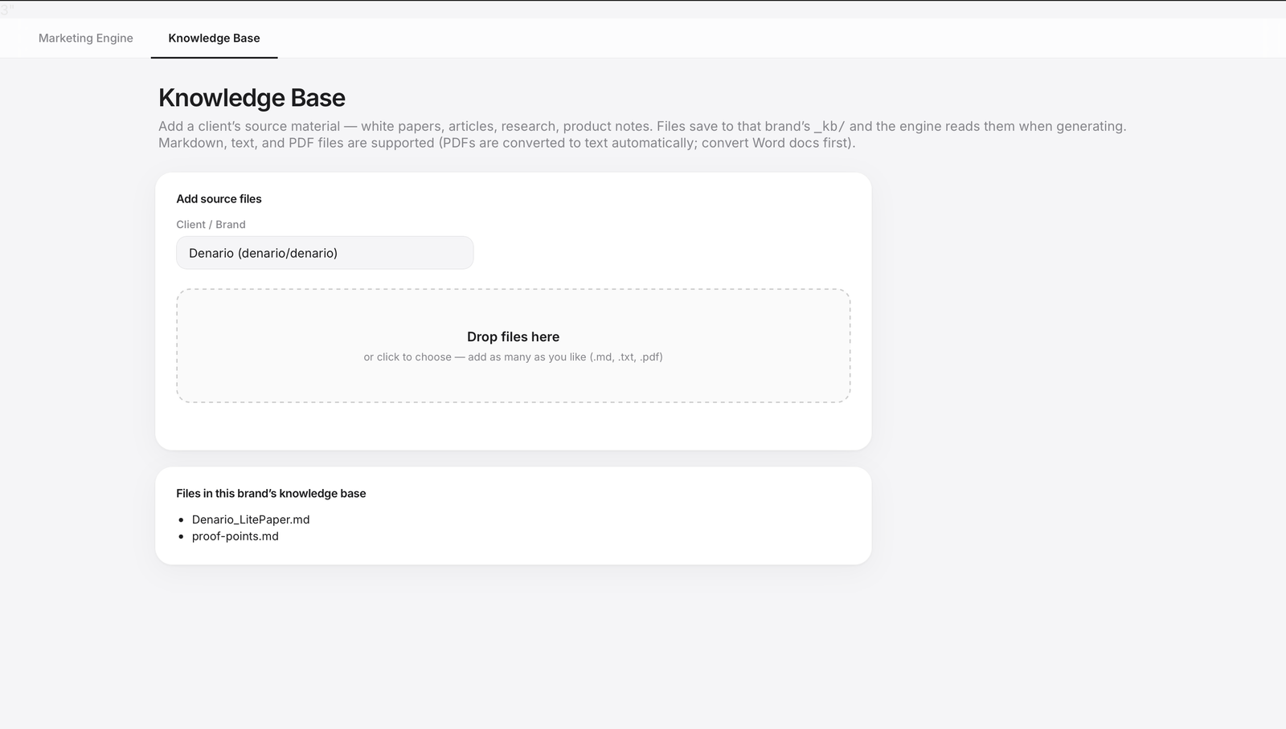The height and width of the screenshot is (729, 1286).
Task: Click the description line mentioning white papers
Action: pyautogui.click(x=642, y=126)
